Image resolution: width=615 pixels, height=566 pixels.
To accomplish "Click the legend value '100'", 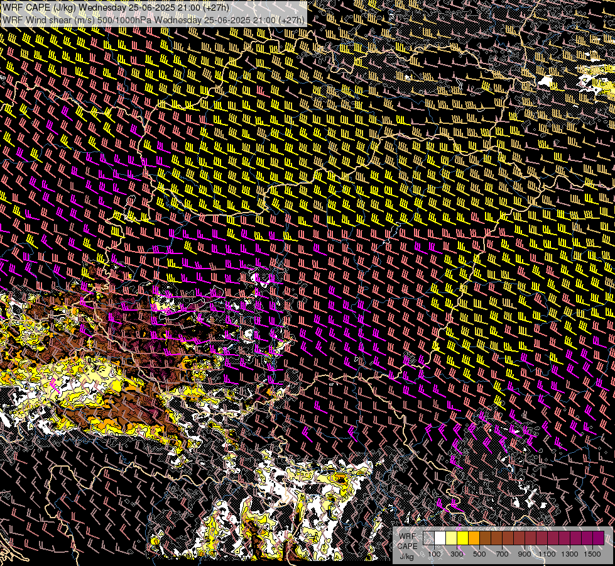I will pyautogui.click(x=434, y=554).
